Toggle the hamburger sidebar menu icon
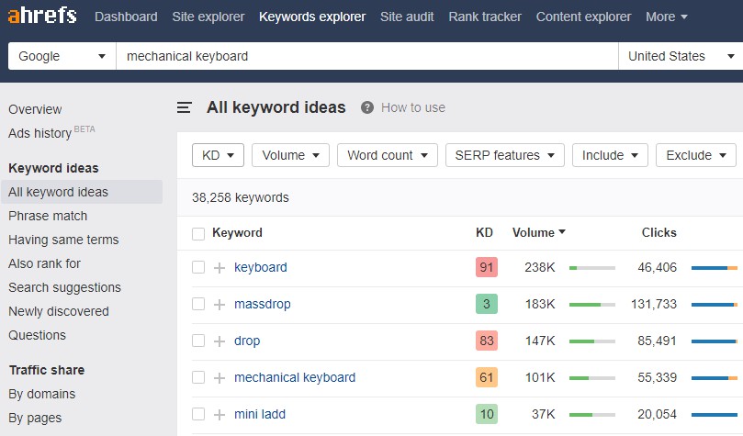Viewport: 743px width, 436px height. coord(185,107)
